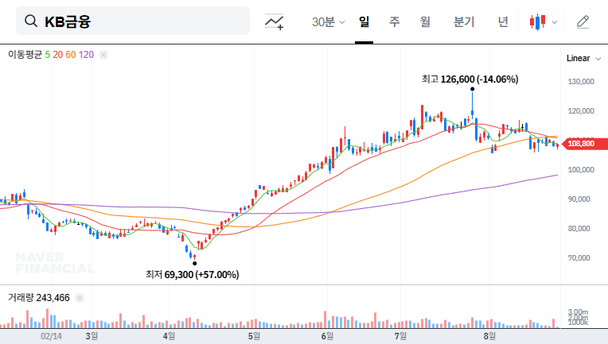
Task: Click the 7월 date axis label
Action: click(400, 336)
